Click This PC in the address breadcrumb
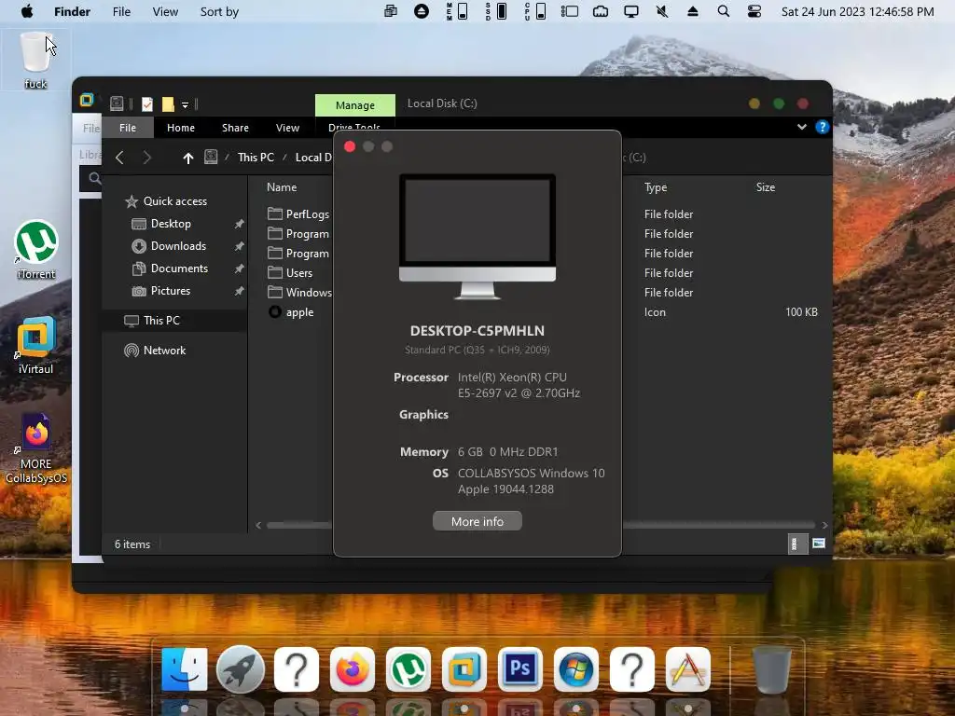This screenshot has height=716, width=955. 256,157
